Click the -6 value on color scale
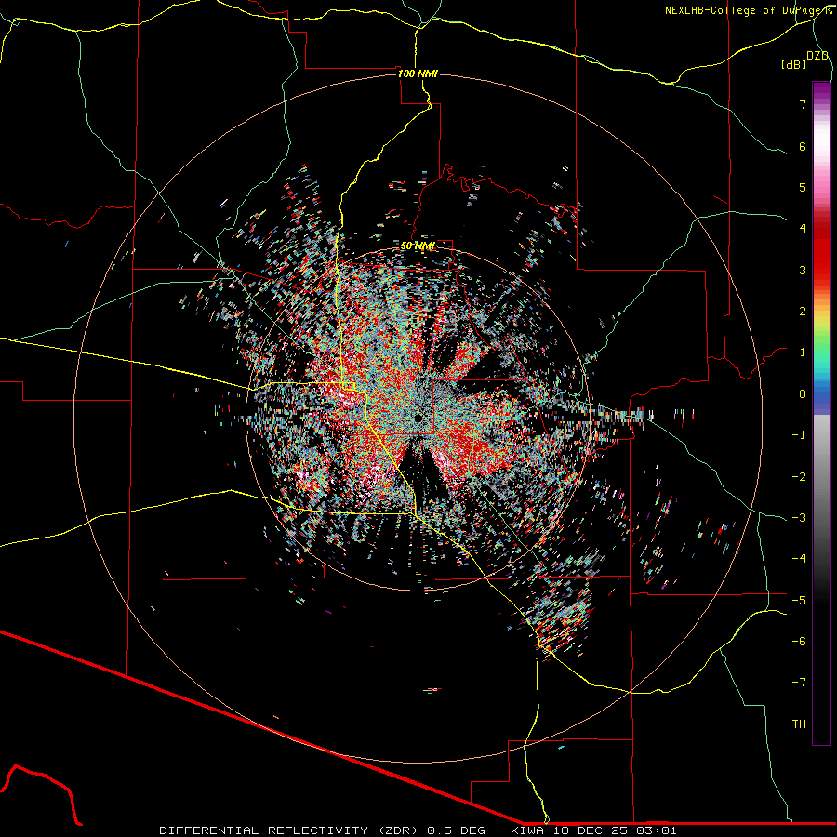 click(799, 642)
